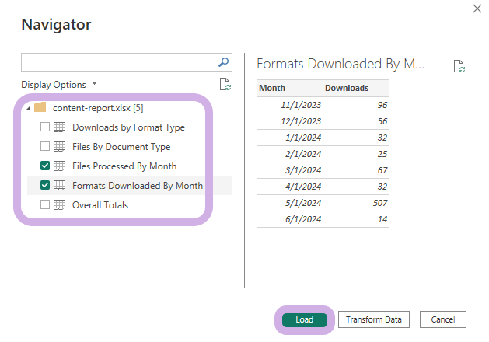
Task: Click the Transform Data button
Action: (374, 319)
